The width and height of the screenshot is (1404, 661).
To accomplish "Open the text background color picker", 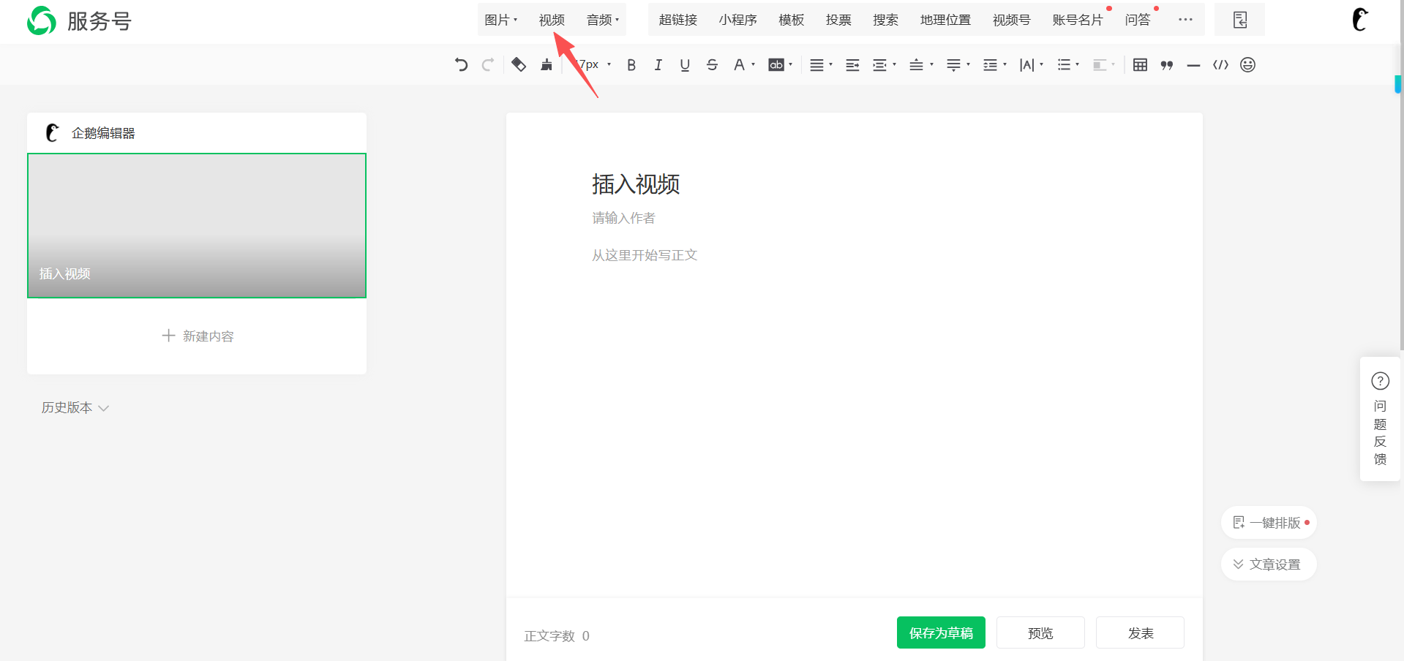I will pos(780,65).
